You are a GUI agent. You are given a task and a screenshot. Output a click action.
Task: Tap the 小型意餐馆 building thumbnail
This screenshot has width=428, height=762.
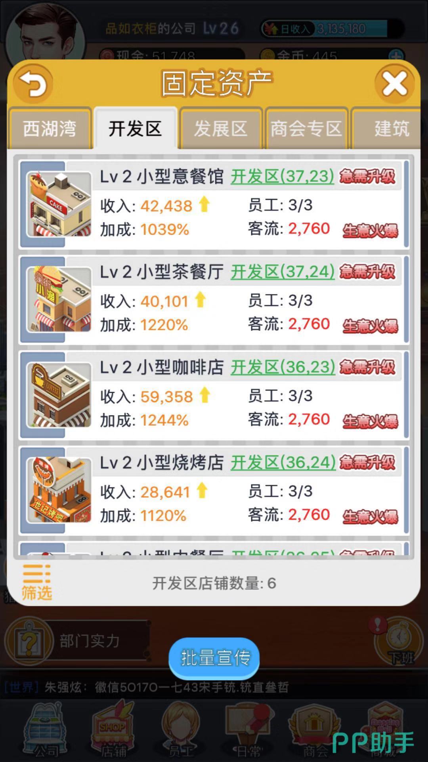pos(59,204)
